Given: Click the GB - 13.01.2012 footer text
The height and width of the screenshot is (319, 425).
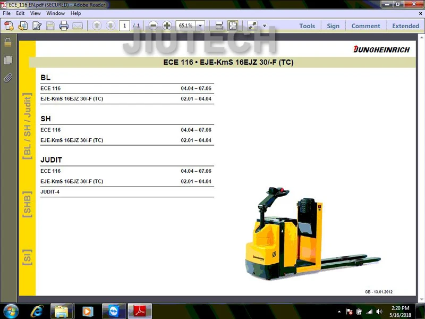Looking at the screenshot, I should [x=378, y=292].
